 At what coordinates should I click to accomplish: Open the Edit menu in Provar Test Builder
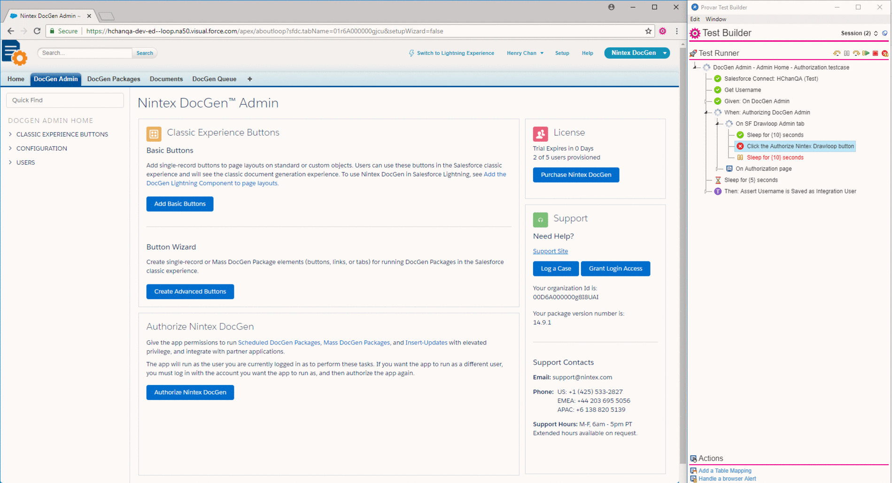point(695,19)
